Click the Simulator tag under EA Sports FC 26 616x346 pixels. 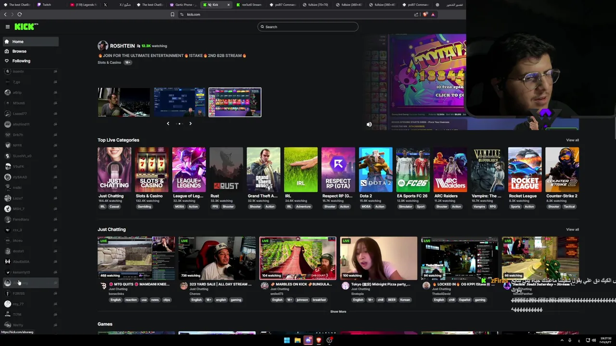(x=405, y=207)
